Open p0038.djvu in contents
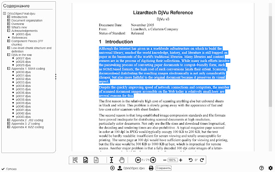The image size is (275, 172). click(23, 99)
